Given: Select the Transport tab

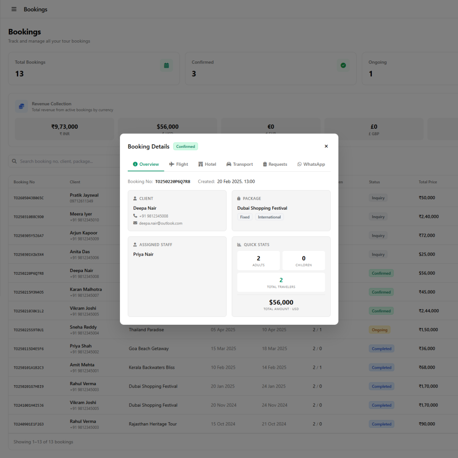Looking at the screenshot, I should (x=240, y=164).
